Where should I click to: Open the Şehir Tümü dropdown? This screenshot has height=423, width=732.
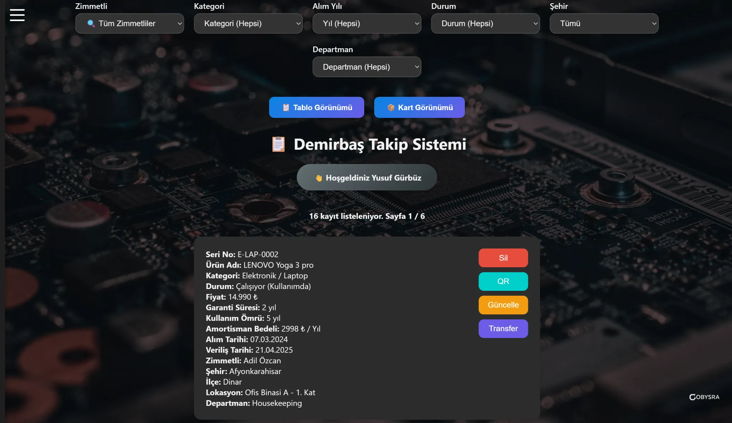604,24
